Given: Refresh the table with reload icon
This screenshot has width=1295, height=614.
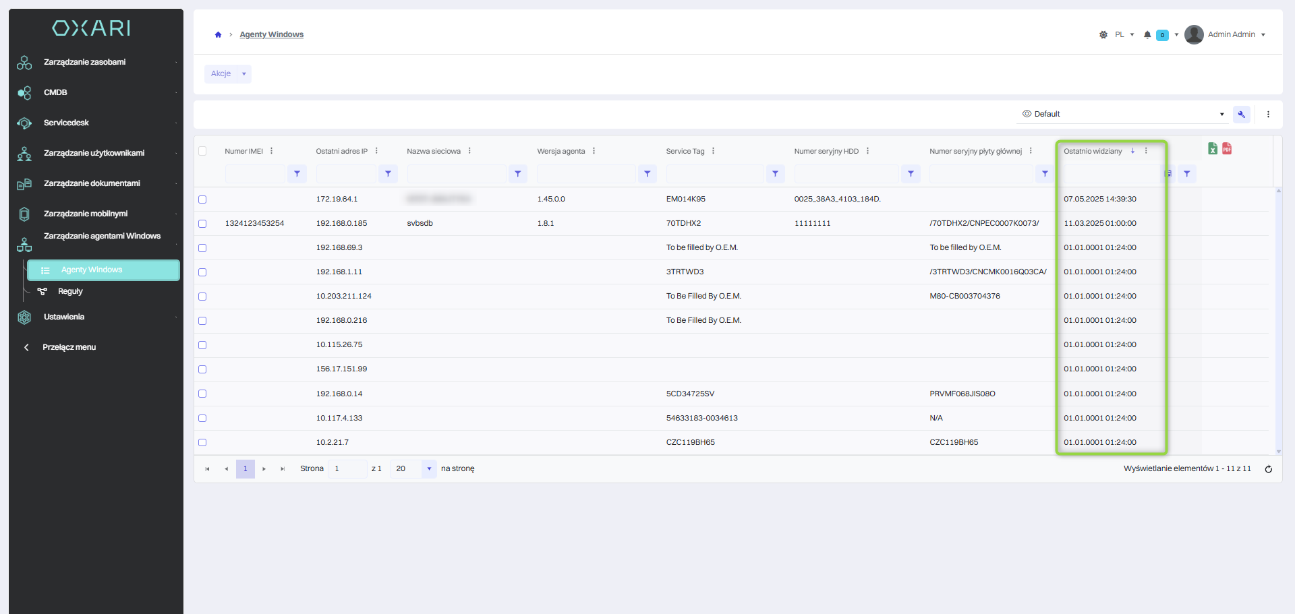Looking at the screenshot, I should [1268, 469].
